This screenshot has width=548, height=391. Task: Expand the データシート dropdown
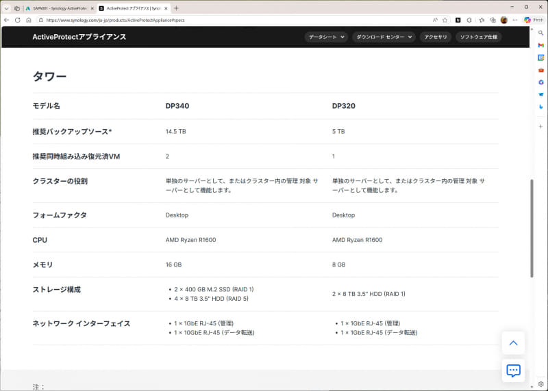(x=327, y=37)
